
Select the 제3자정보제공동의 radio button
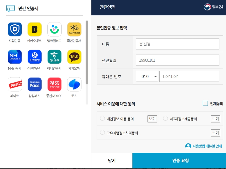tap(165, 118)
